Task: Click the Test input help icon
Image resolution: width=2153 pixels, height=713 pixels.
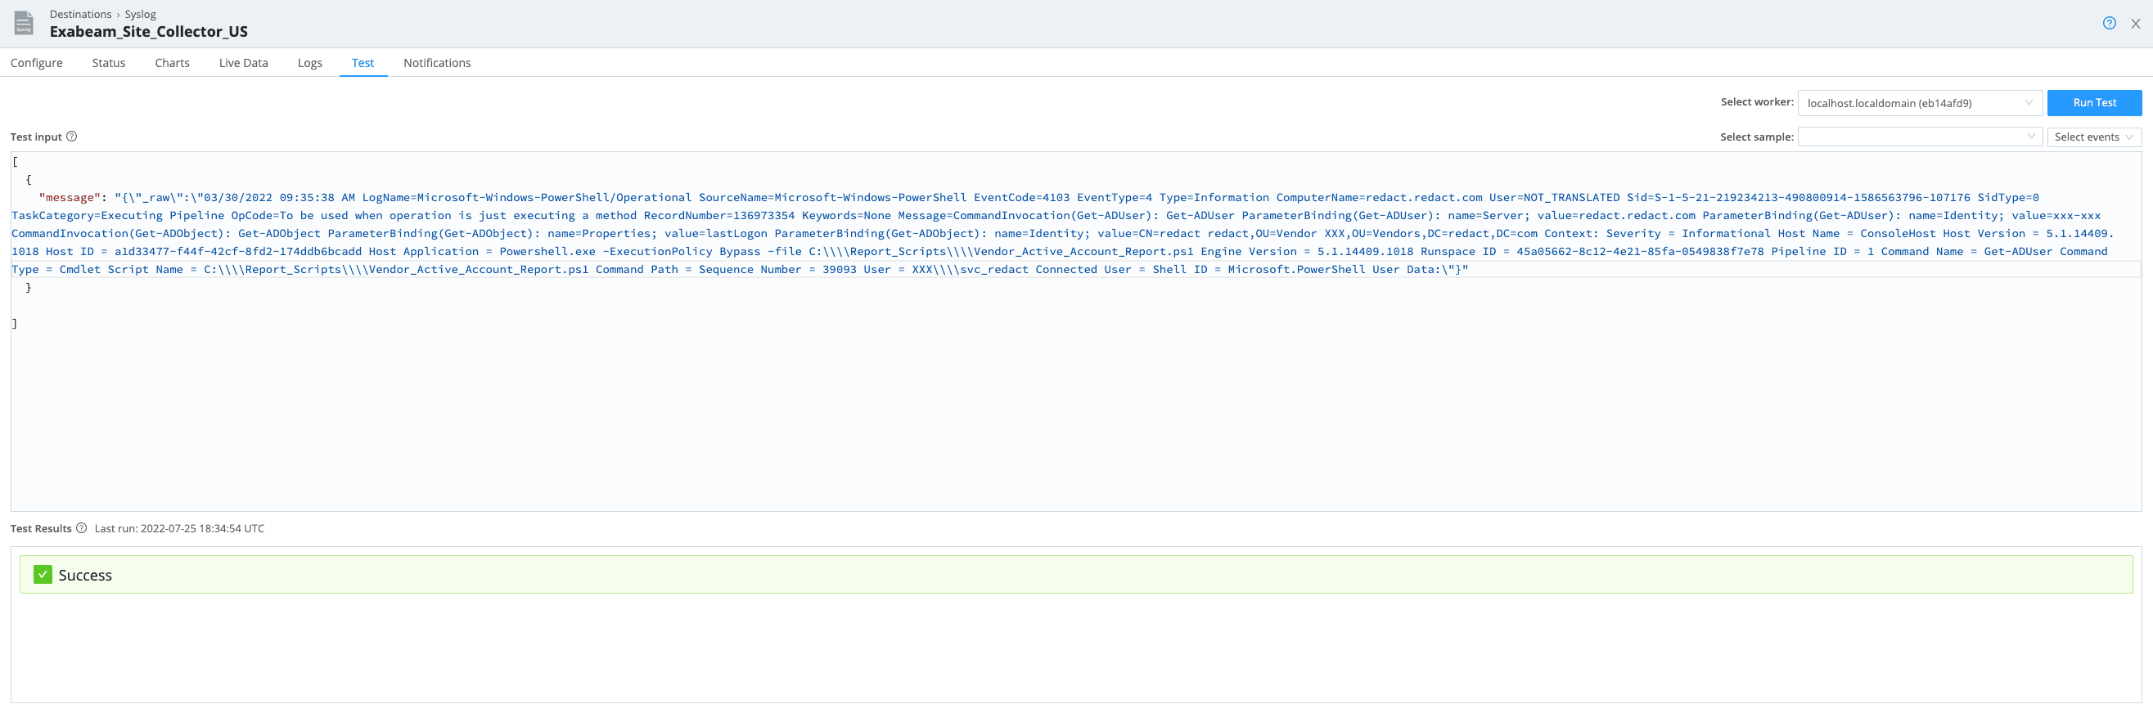Action: [72, 137]
